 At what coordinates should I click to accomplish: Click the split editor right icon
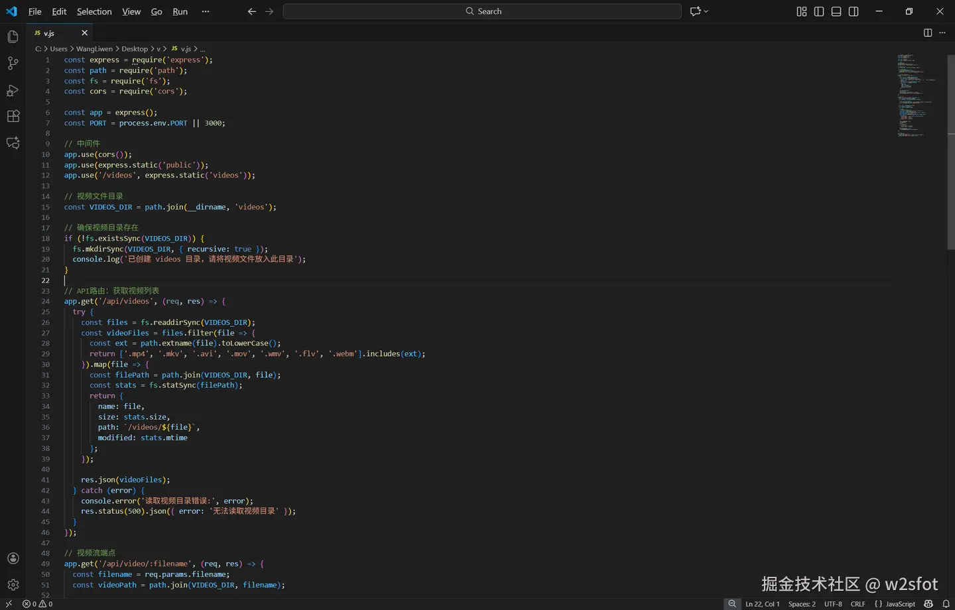928,32
